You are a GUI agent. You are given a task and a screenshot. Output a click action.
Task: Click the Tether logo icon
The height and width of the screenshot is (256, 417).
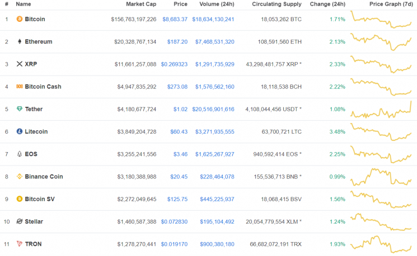[x=20, y=109]
